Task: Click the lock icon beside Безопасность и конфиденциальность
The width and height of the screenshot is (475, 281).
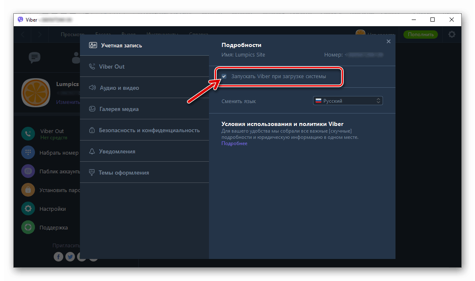Action: pos(92,130)
